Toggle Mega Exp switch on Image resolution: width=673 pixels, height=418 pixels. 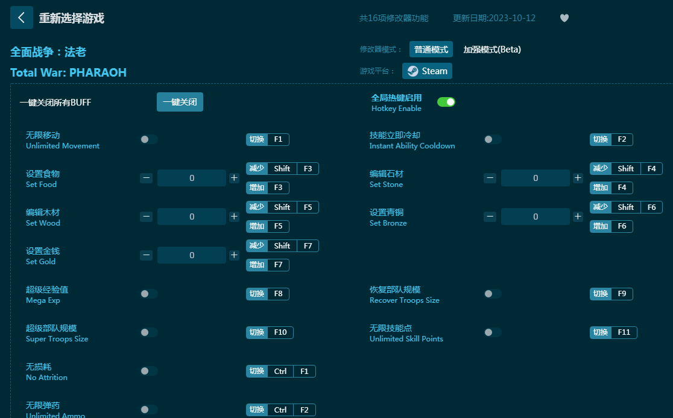(149, 294)
